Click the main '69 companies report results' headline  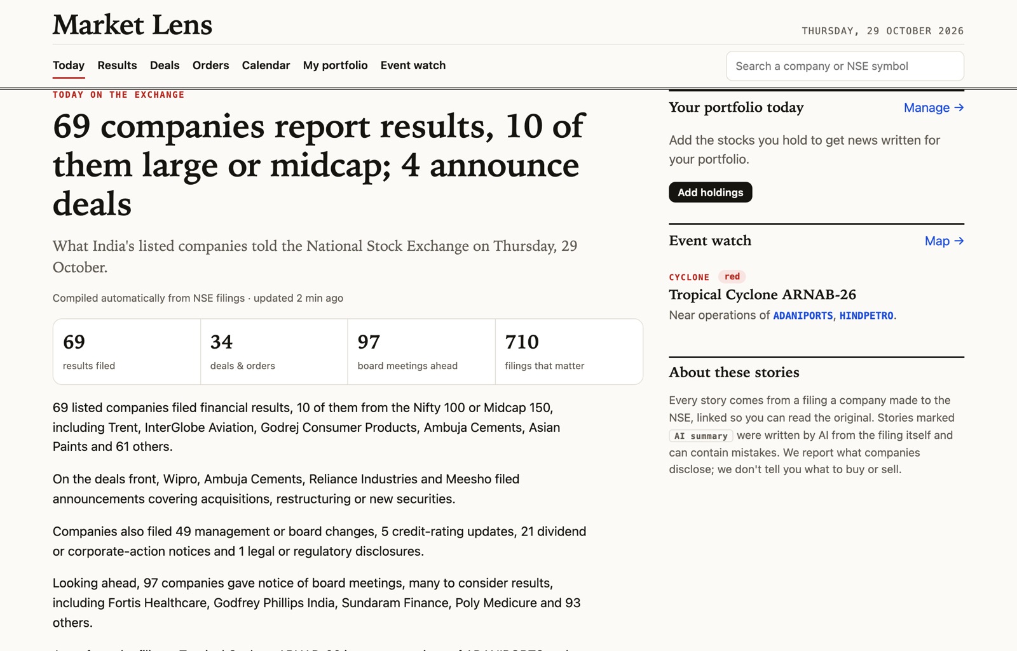318,164
